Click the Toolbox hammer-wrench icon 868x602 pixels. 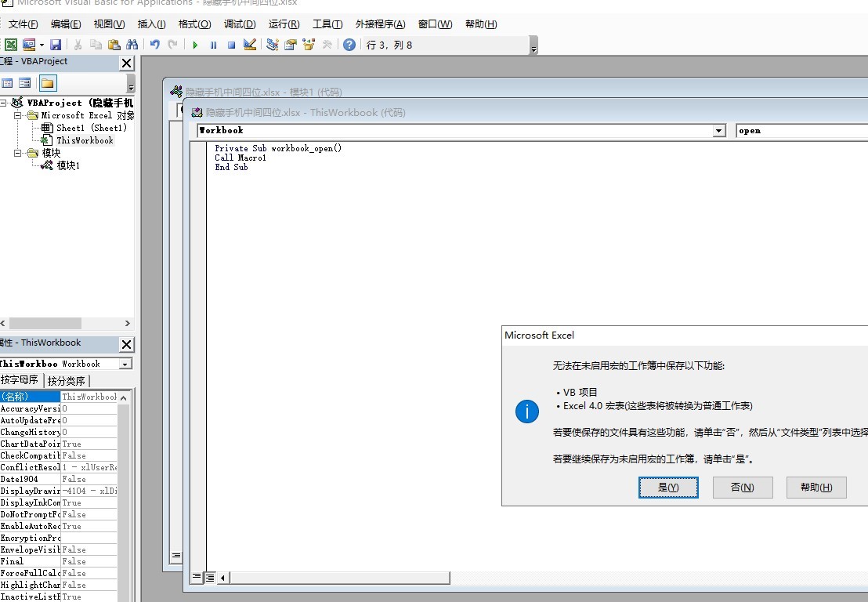[327, 45]
